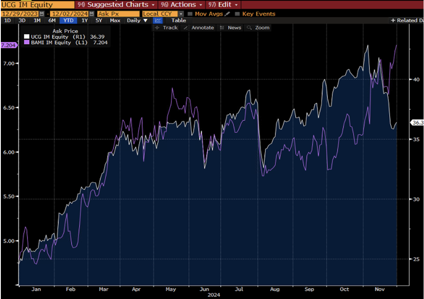The height and width of the screenshot is (299, 424).
Task: Expand the Local CCY currency dropdown arrow
Action: [x=181, y=14]
